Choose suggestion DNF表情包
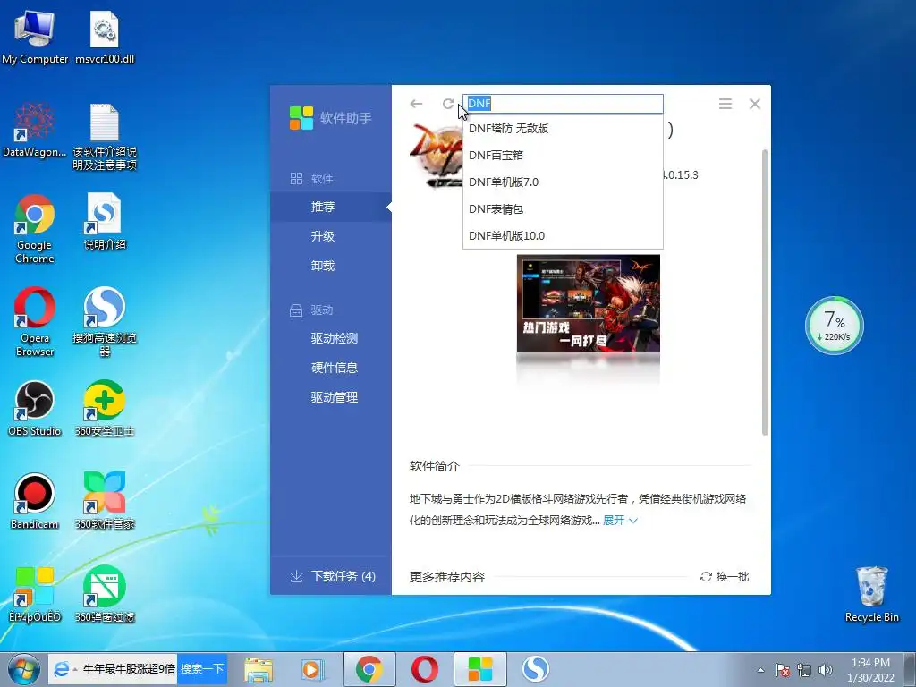Viewport: 916px width, 687px height. pyautogui.click(x=564, y=209)
